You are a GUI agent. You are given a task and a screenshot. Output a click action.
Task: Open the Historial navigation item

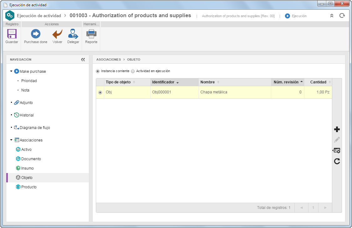(x=27, y=115)
